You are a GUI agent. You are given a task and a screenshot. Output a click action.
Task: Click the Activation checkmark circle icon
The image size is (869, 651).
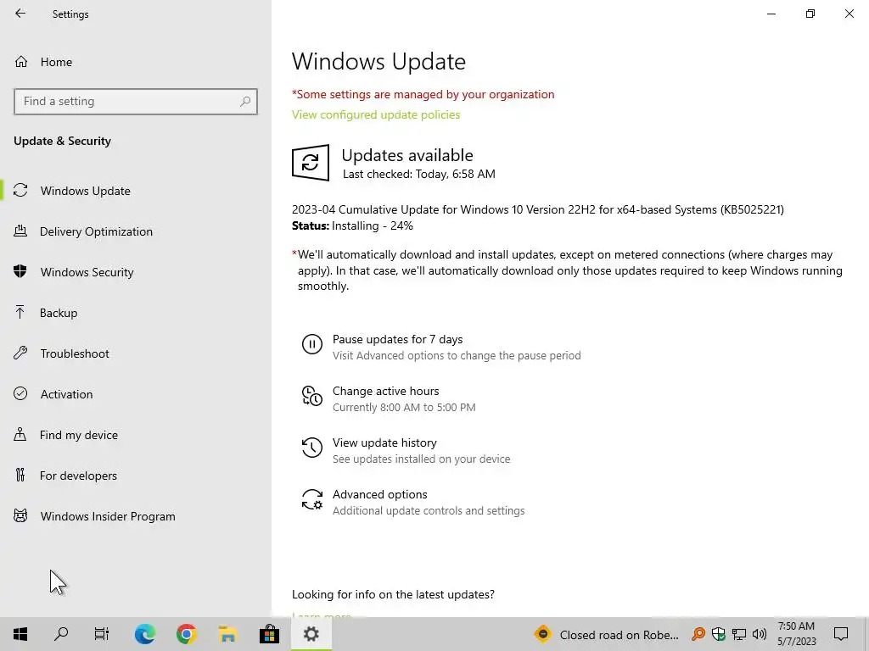click(x=20, y=393)
